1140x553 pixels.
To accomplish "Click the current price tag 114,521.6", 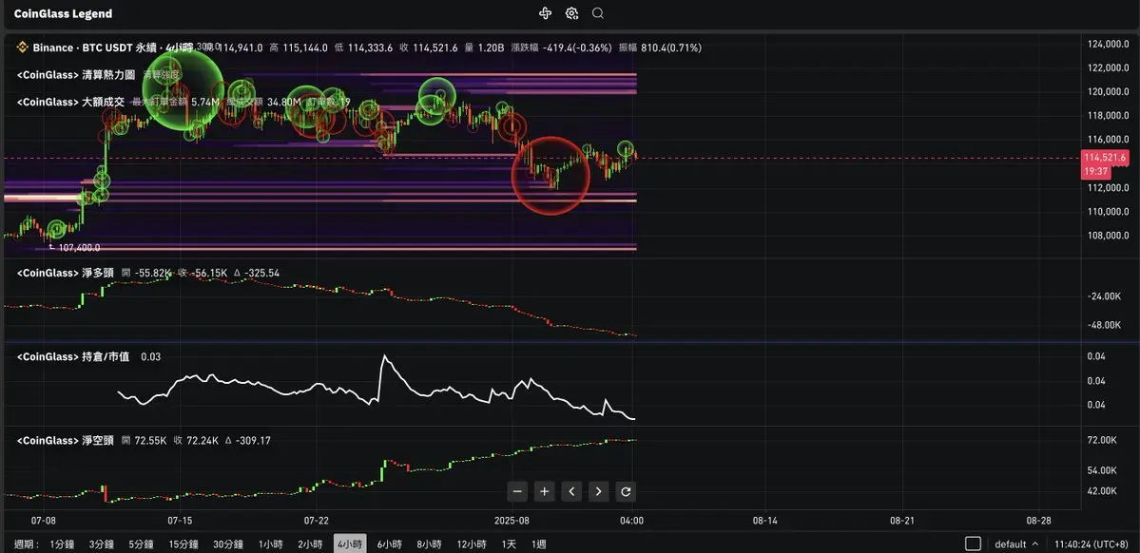I will (x=1105, y=158).
